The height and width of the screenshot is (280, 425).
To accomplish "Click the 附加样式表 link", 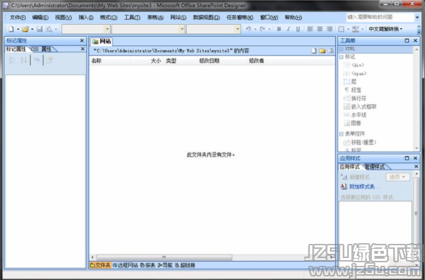I will [x=365, y=186].
